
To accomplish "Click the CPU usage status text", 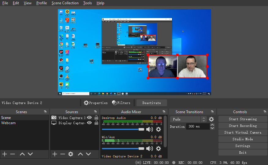I will 229,163.
